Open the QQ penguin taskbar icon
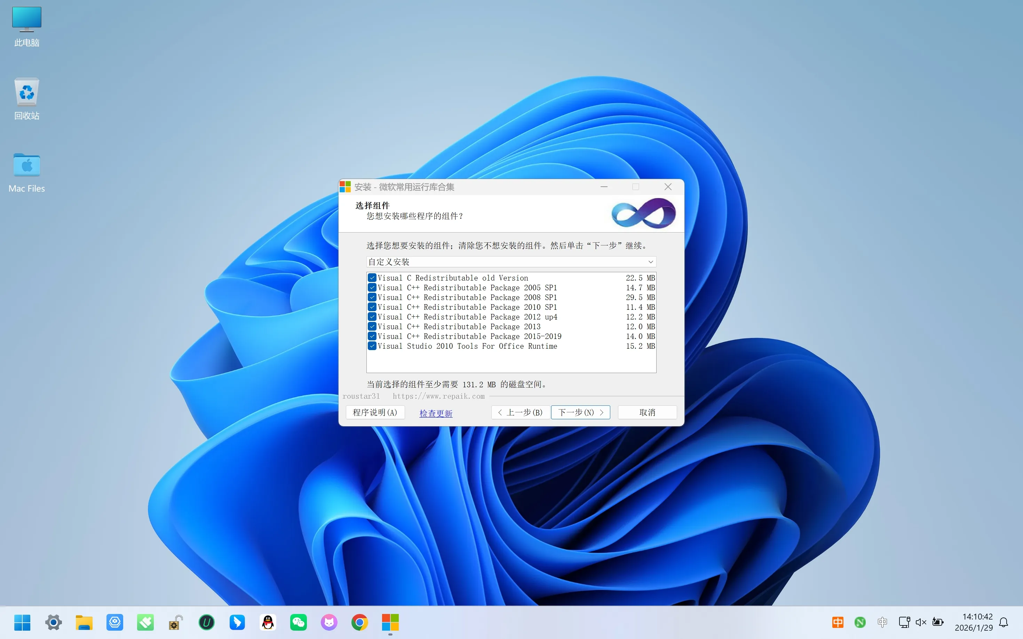The image size is (1023, 639). pos(268,622)
